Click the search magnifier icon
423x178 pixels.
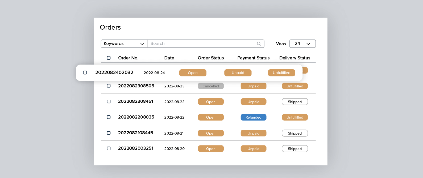[259, 44]
